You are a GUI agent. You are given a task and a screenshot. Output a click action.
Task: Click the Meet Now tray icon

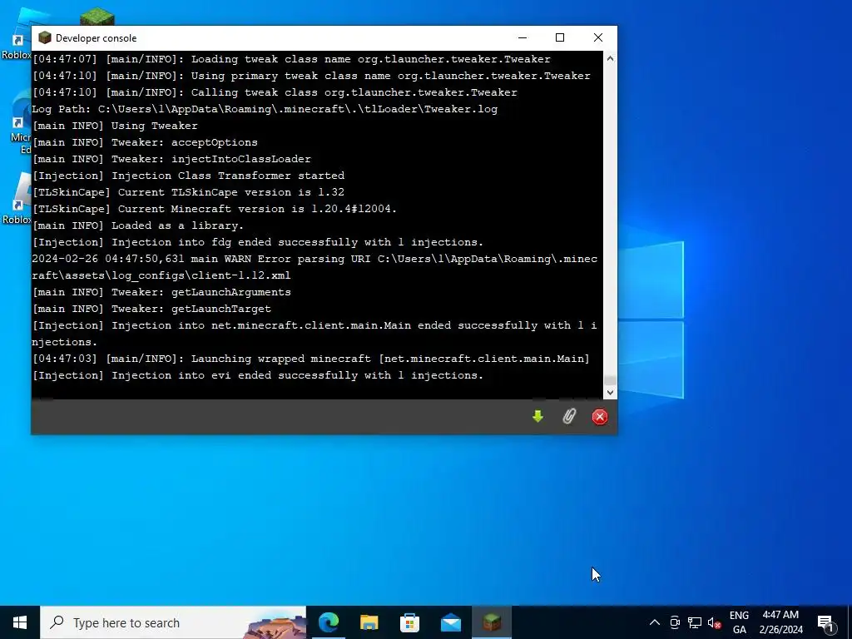tap(675, 622)
